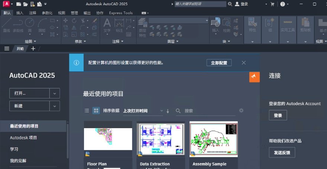The image size is (327, 169).
Task: Select the Circle (圆) tool
Action: pos(30,25)
